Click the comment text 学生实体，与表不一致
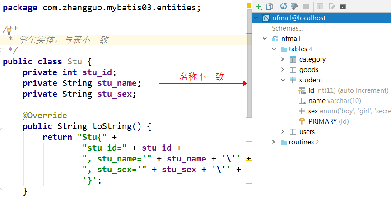391x197 pixels. click(x=63, y=40)
